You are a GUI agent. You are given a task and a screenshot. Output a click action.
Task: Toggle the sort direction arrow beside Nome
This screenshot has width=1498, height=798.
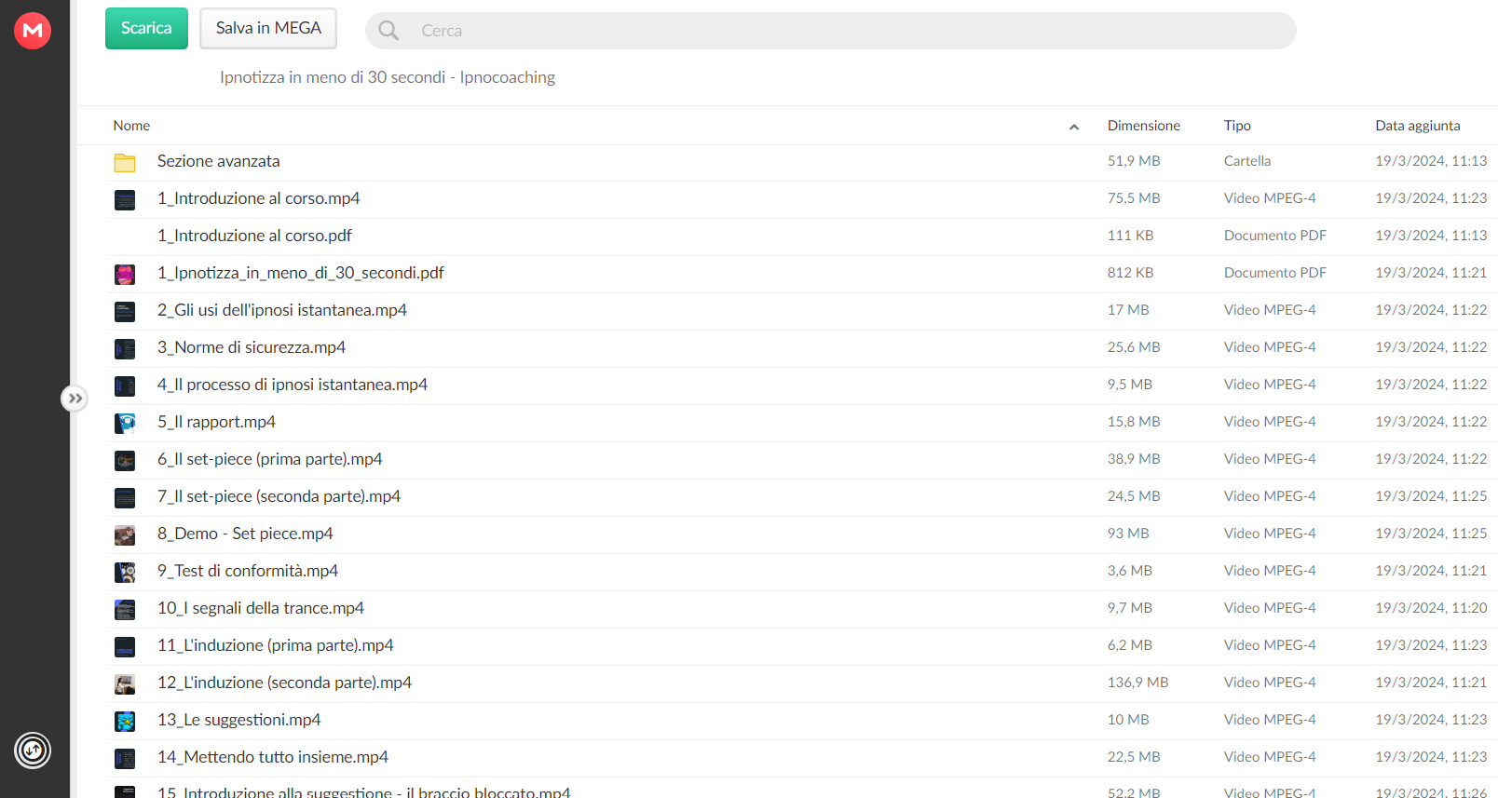pyautogui.click(x=1074, y=127)
